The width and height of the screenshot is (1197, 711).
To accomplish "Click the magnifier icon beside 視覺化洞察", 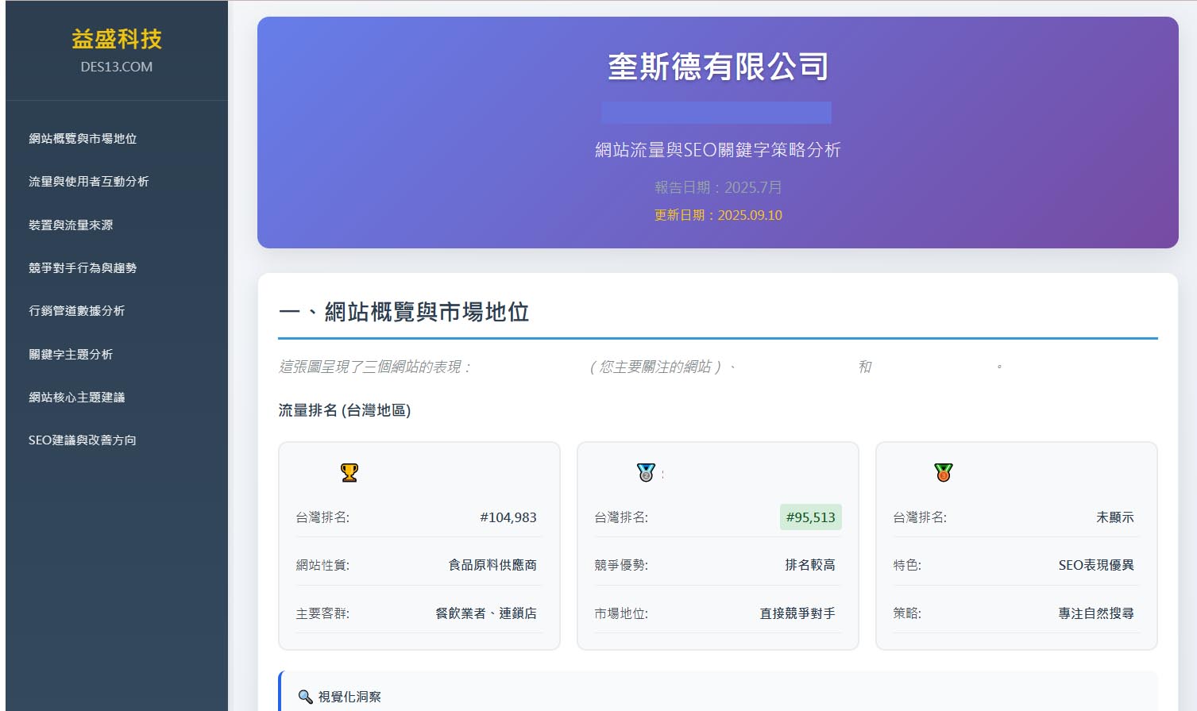I will (x=305, y=697).
